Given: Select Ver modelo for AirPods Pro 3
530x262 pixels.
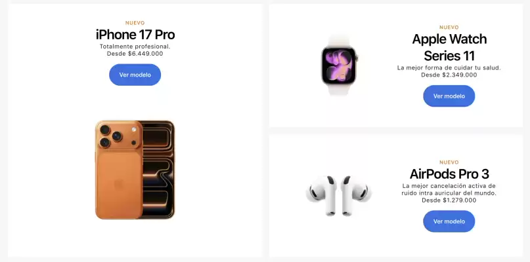Looking at the screenshot, I should click(x=449, y=221).
